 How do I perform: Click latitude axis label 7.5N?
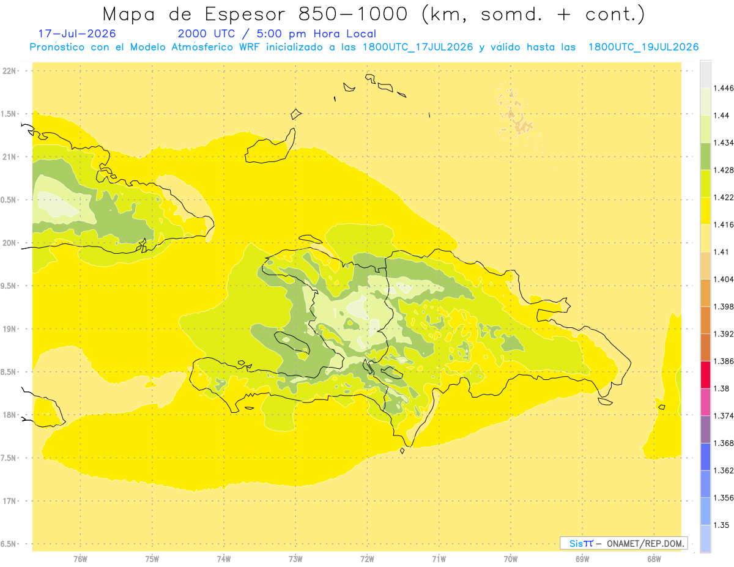(9, 459)
